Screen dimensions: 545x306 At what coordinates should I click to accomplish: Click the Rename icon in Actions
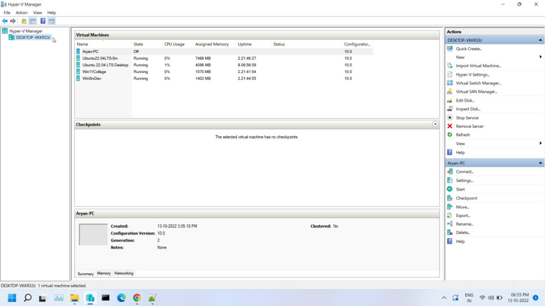click(450, 224)
